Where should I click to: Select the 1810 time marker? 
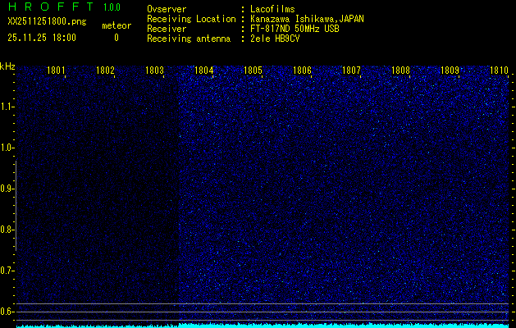tap(499, 71)
